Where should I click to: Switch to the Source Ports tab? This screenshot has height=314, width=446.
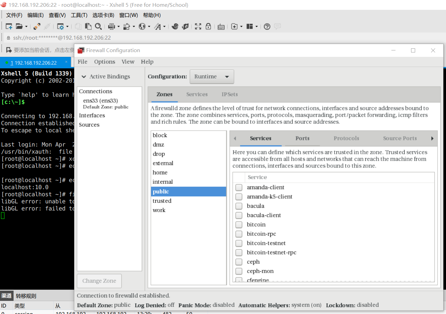tap(400, 138)
